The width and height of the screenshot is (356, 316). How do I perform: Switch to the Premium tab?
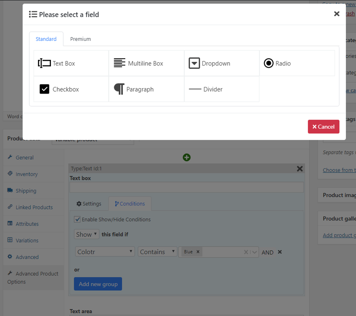click(80, 39)
